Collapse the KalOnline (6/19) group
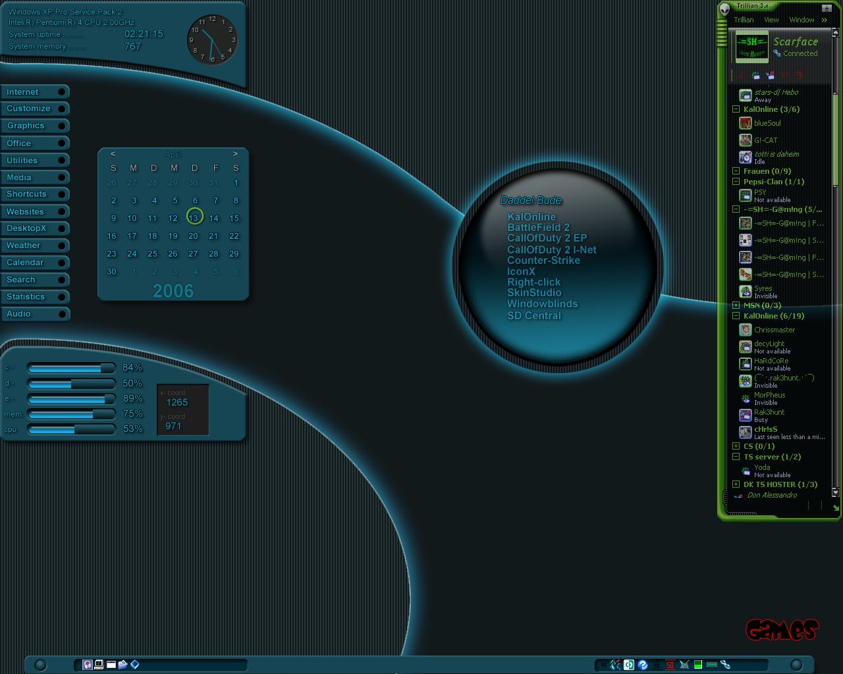 [736, 316]
